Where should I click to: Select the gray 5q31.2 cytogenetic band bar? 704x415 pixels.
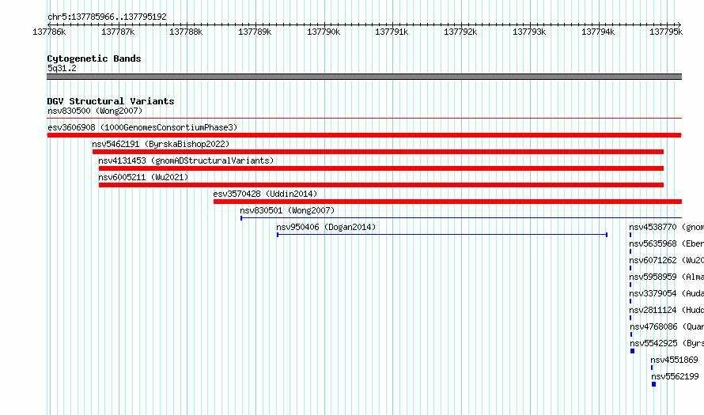pyautogui.click(x=364, y=77)
